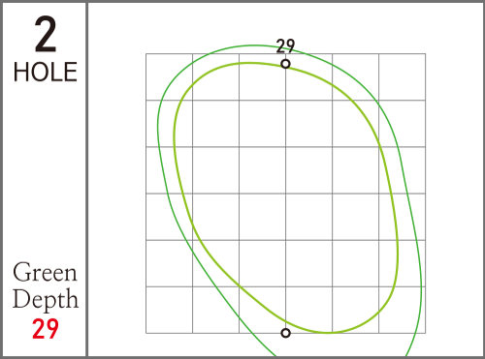Select the large hole number 2
This screenshot has height=359, width=485.
tap(46, 35)
